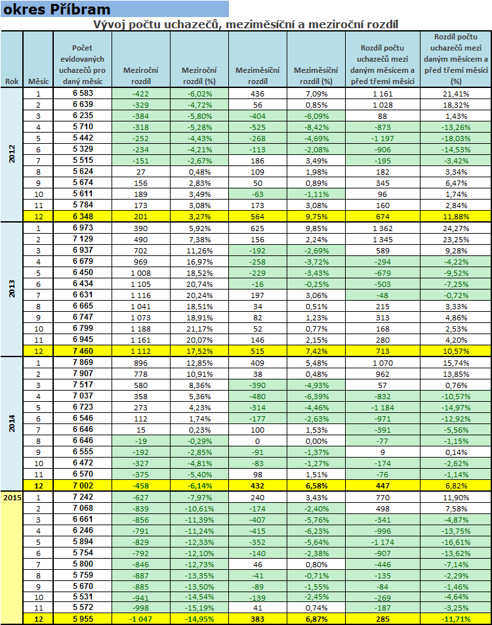Click the cell with -7,97%
The image size is (492, 625).
(199, 498)
